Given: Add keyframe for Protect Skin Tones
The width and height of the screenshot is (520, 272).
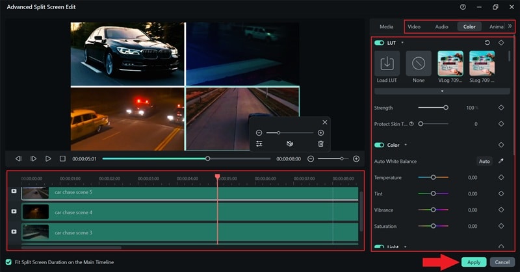Looking at the screenshot, I should (x=501, y=124).
